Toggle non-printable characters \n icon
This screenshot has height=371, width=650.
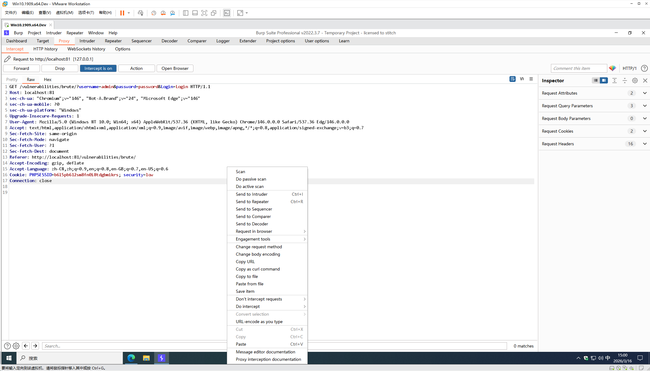coord(522,79)
